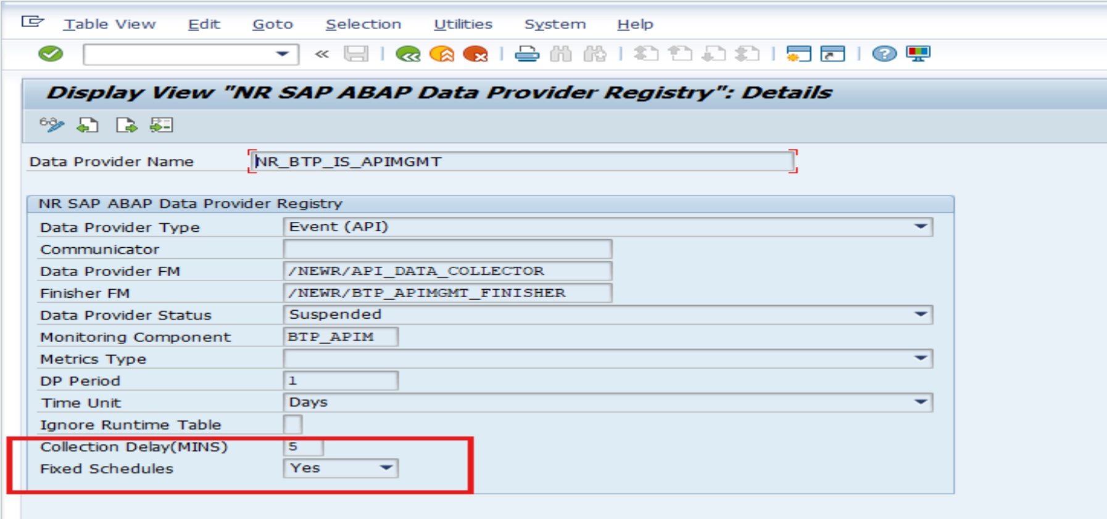Screen dimensions: 1107x519
Task: Click the Help question mark icon
Action: (x=884, y=54)
